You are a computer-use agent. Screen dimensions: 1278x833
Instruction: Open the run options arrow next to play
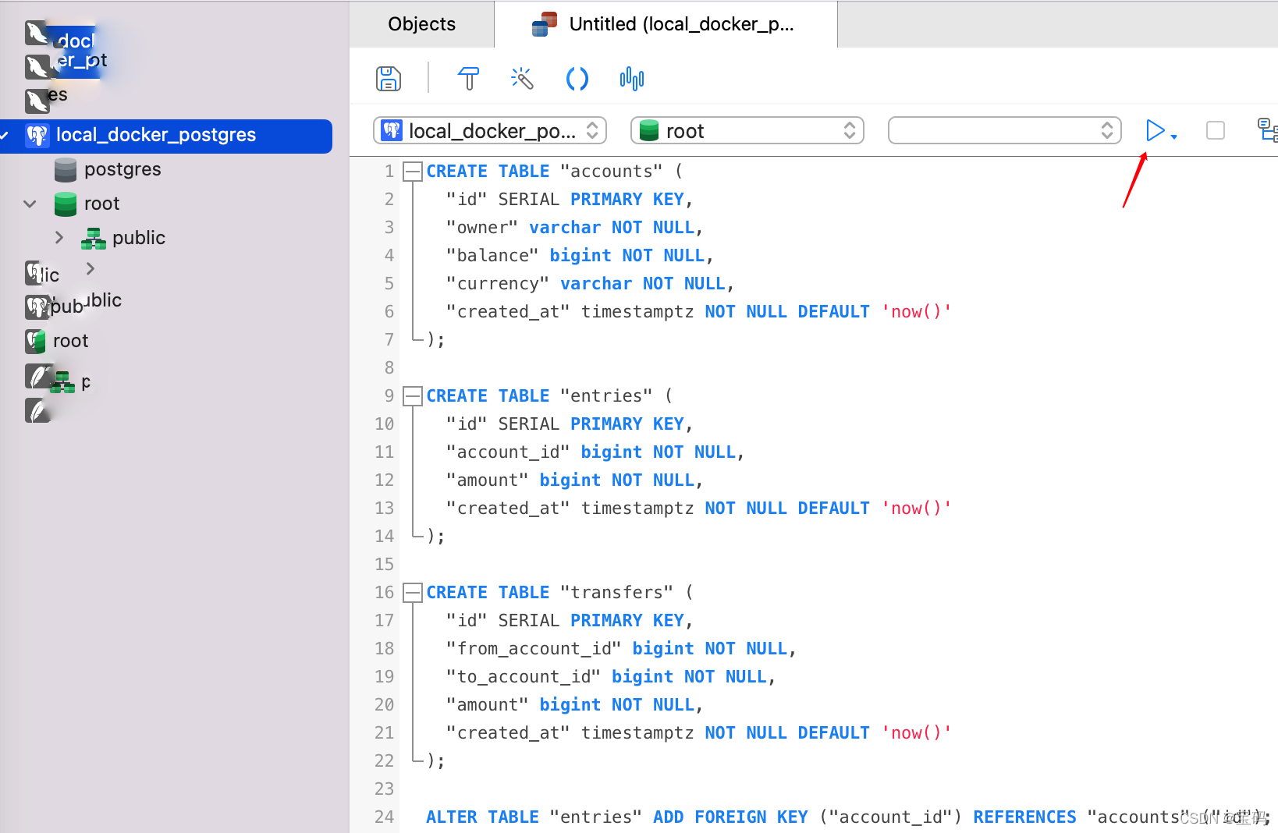click(x=1173, y=137)
